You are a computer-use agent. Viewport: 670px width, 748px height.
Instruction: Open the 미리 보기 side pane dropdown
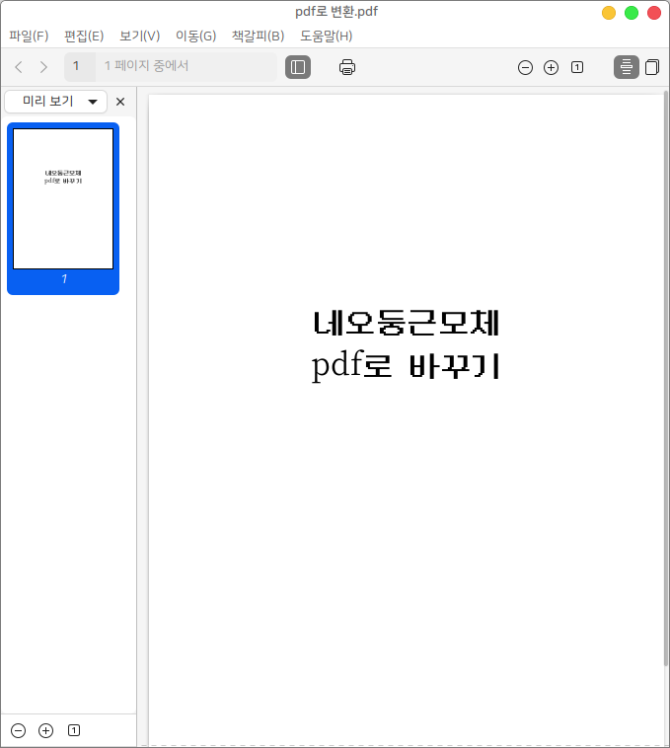56,102
